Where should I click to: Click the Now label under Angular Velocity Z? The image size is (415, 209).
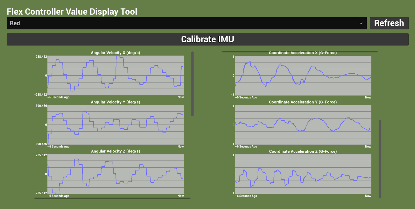[181, 196]
